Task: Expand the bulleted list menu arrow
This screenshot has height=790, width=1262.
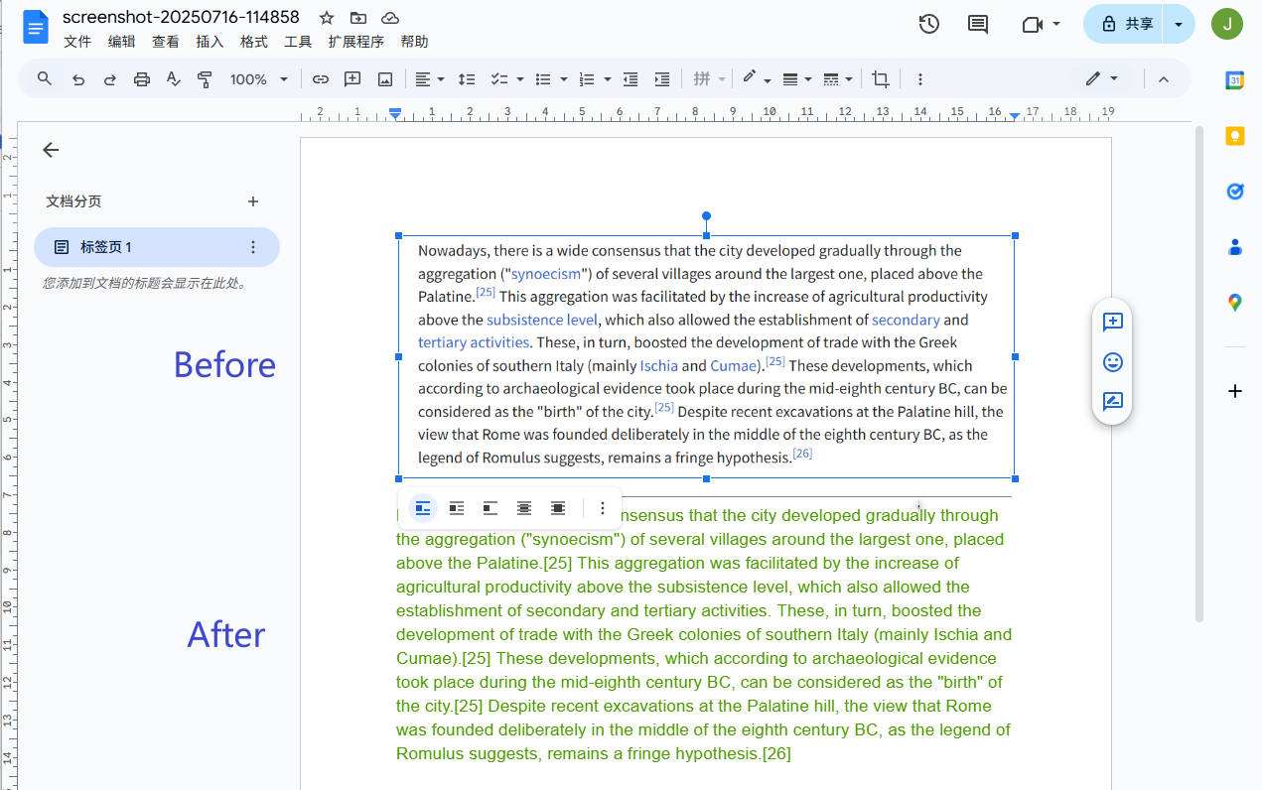Action: tap(564, 79)
